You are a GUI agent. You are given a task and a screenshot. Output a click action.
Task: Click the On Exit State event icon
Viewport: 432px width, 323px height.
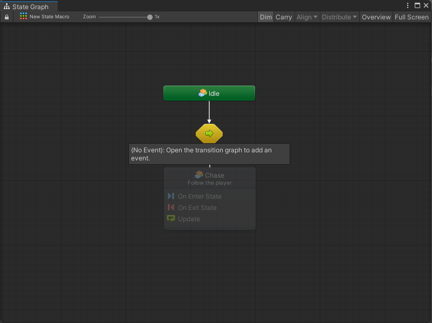[x=171, y=208]
